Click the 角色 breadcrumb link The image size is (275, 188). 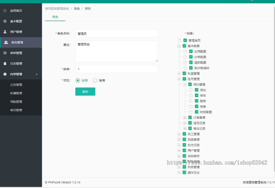point(77,8)
